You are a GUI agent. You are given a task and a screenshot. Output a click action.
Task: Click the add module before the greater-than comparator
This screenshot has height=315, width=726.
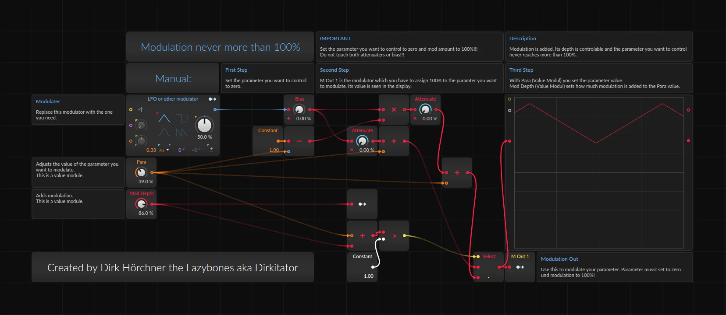click(x=362, y=235)
